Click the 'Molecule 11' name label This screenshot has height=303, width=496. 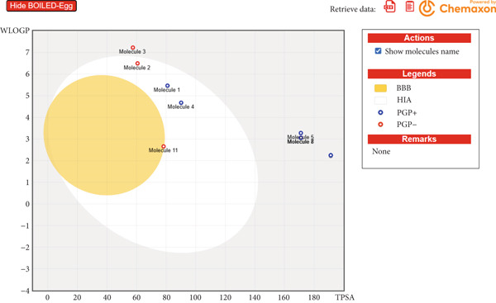tap(163, 150)
